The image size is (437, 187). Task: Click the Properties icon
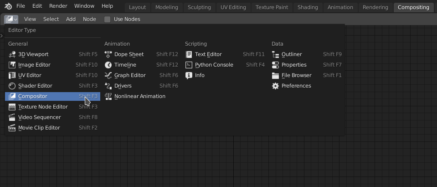click(275, 65)
